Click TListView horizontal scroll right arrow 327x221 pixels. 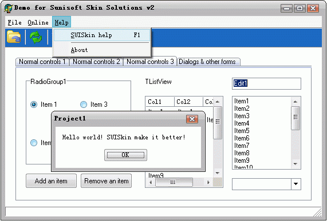coord(208,183)
